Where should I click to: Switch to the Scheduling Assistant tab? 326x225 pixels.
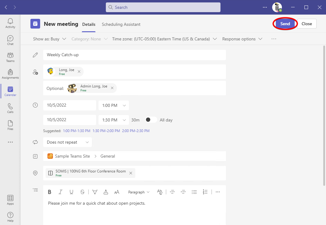coord(121,24)
